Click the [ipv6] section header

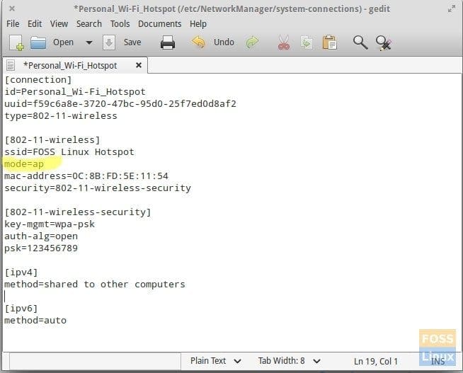pyautogui.click(x=21, y=309)
